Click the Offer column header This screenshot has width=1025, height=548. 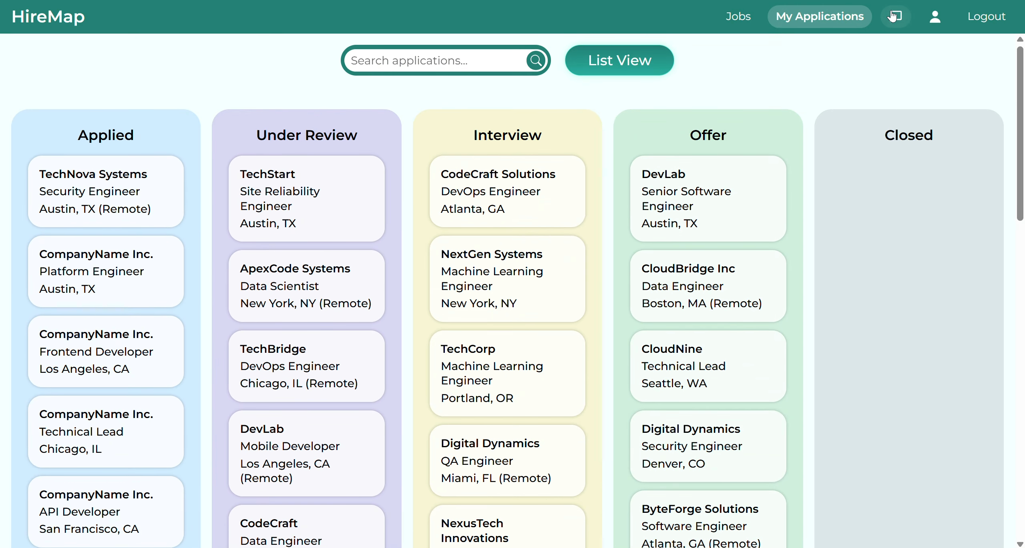(708, 135)
